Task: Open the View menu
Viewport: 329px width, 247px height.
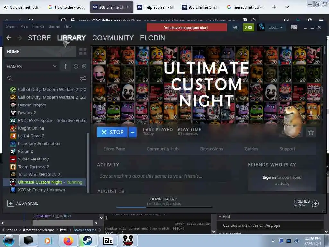Action: (x=24, y=26)
